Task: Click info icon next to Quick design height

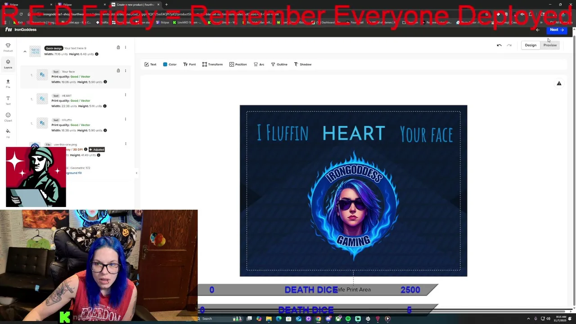Action: (x=96, y=54)
